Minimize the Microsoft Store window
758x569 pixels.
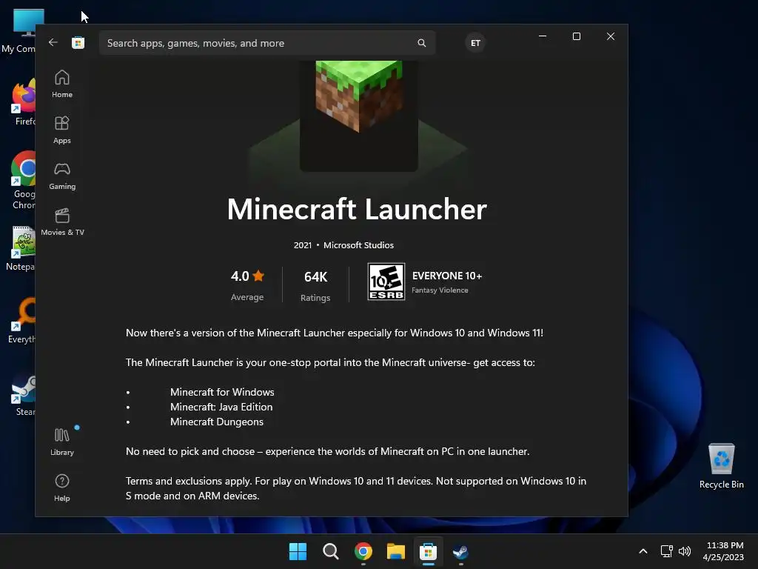point(543,36)
